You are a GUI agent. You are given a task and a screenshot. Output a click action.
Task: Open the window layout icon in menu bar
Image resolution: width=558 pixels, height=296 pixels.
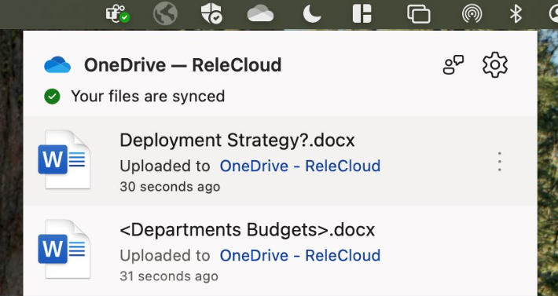pos(362,15)
